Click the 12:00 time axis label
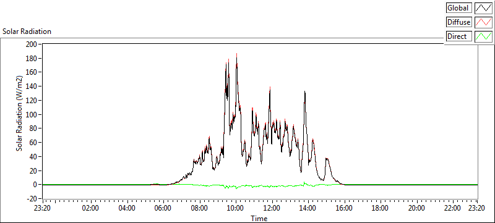This screenshot has height=223, width=495. click(x=272, y=208)
